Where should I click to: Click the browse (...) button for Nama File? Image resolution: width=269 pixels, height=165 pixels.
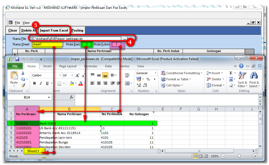[x=125, y=39]
